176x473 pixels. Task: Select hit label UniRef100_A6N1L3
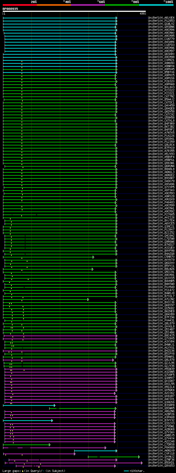[x=161, y=172]
